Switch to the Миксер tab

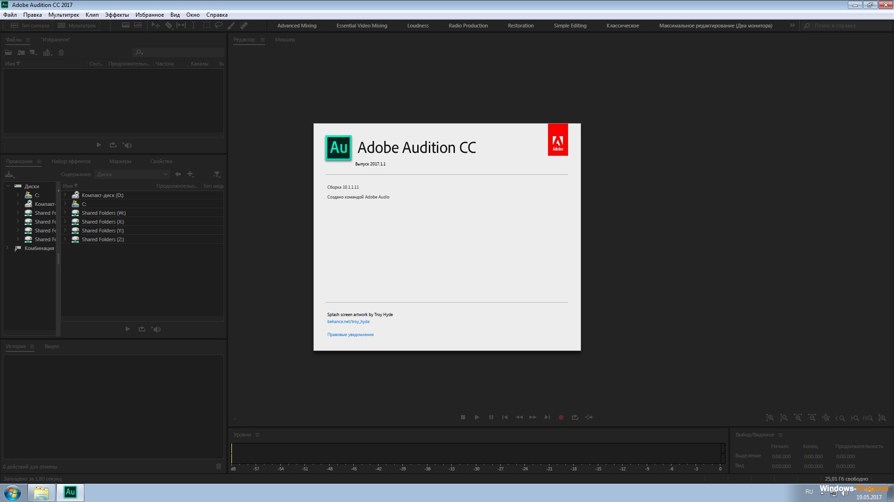[x=285, y=39]
